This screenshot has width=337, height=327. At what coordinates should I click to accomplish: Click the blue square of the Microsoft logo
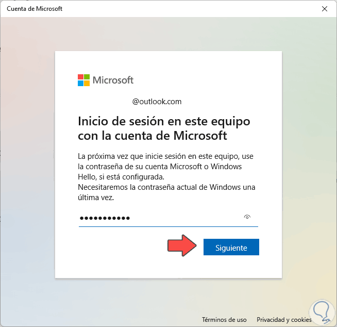pos(80,83)
